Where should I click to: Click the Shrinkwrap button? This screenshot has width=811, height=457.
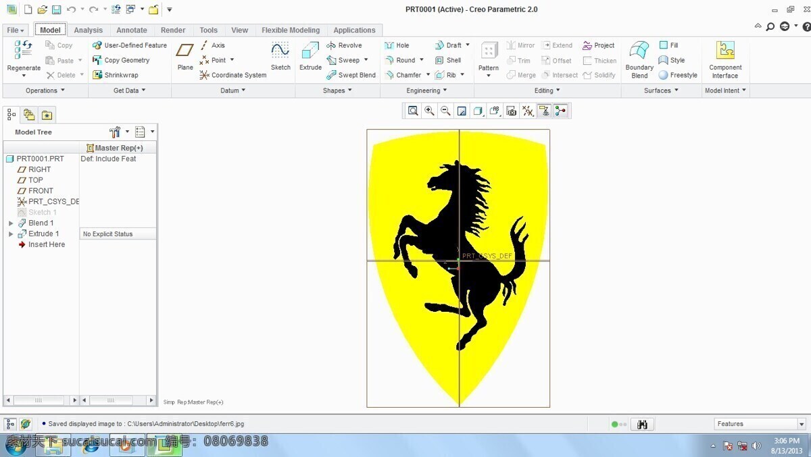[x=115, y=75]
